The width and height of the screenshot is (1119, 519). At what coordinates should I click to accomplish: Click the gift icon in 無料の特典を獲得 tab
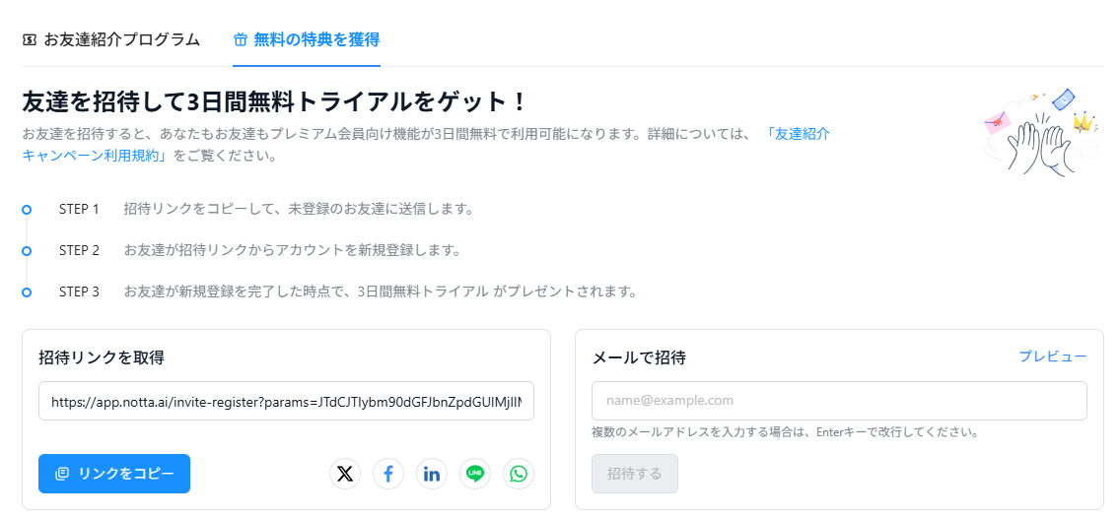tap(241, 40)
